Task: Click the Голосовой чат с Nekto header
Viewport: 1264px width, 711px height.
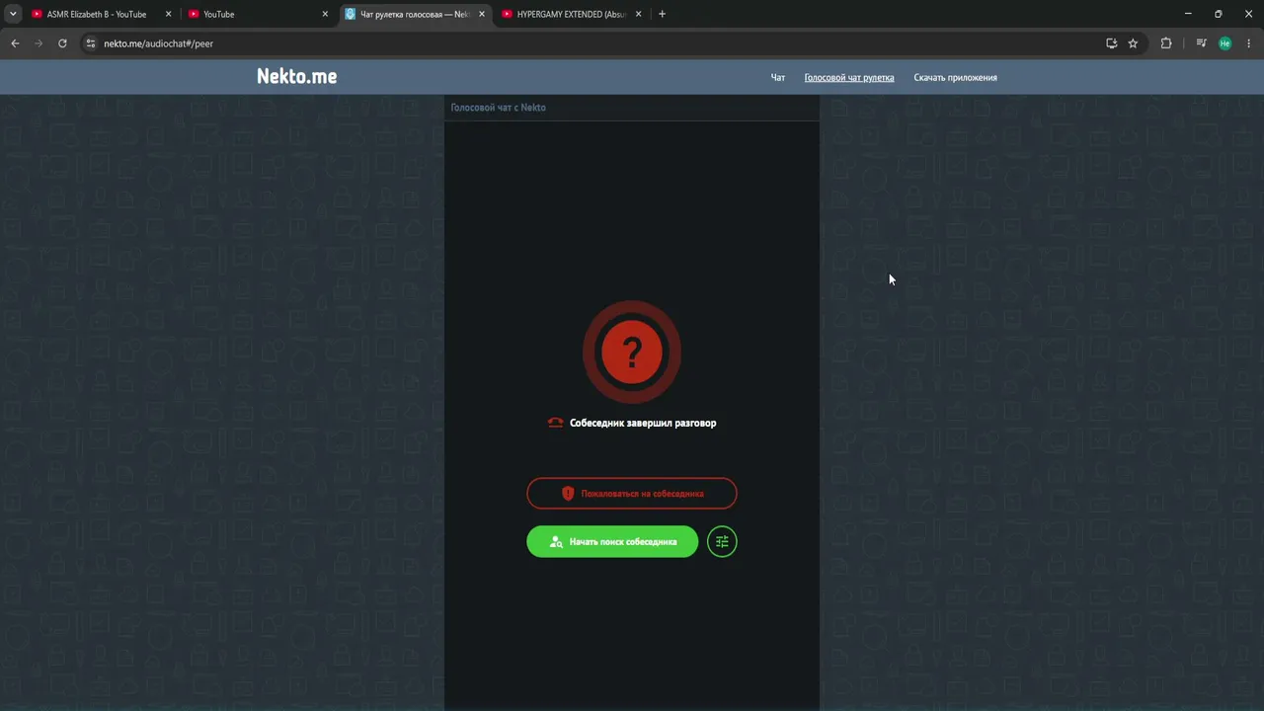Action: pos(498,108)
